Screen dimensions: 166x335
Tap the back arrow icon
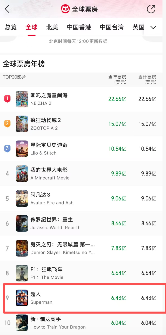point(7,9)
